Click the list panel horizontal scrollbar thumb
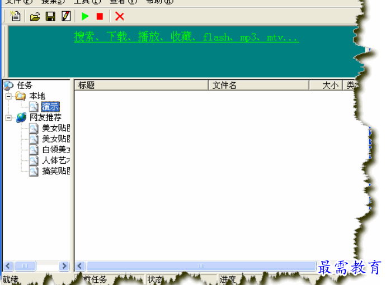This screenshot has width=386, height=285. coord(201,266)
